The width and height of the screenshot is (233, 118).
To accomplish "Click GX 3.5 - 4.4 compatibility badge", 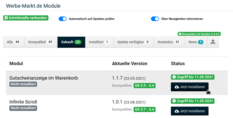I will [x=144, y=86].
